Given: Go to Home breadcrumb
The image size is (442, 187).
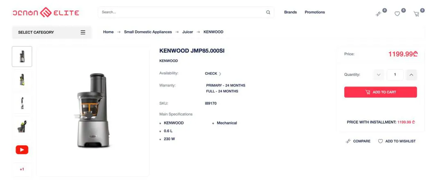Looking at the screenshot, I should 108,32.
